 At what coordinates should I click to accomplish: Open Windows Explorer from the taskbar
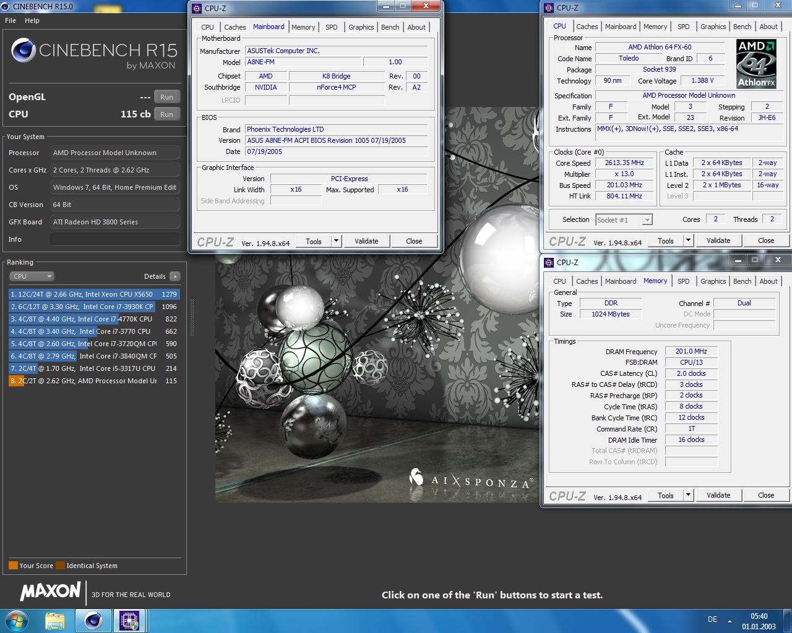(55, 621)
